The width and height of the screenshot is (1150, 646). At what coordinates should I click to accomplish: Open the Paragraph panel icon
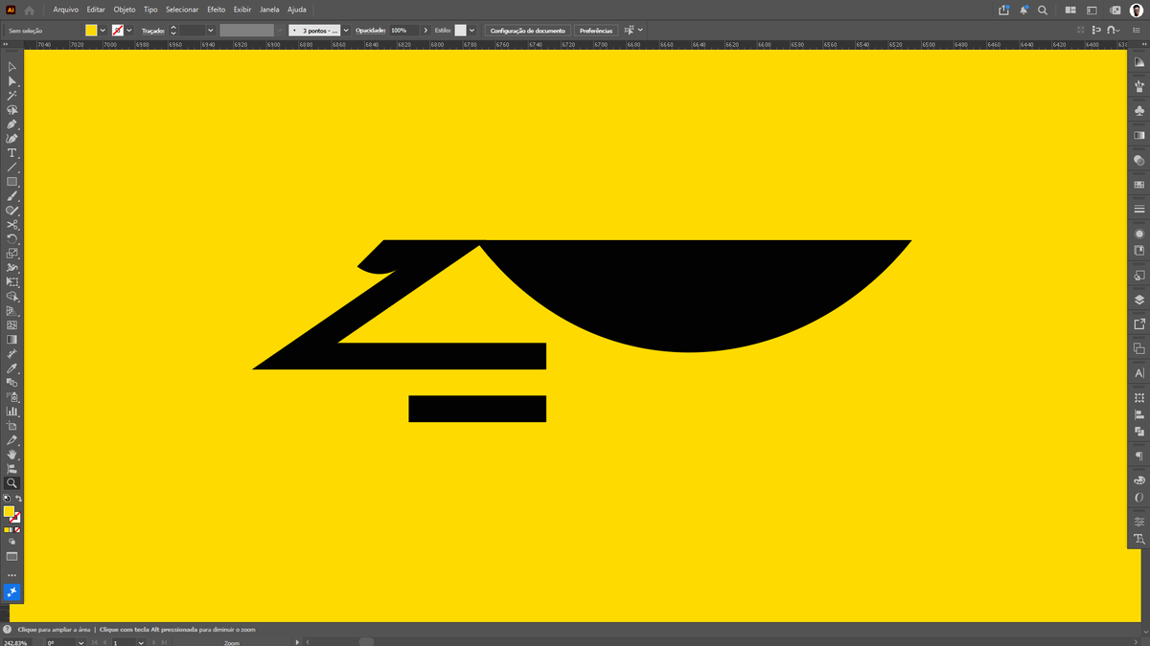pyautogui.click(x=1138, y=456)
